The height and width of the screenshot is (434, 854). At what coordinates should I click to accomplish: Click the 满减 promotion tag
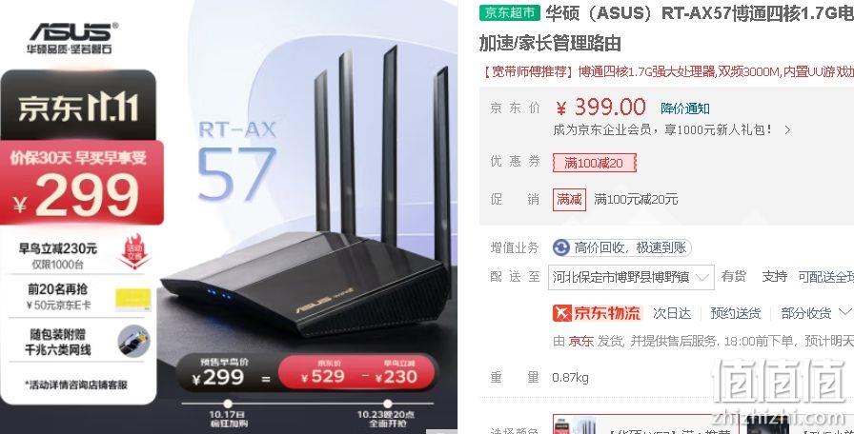click(569, 200)
